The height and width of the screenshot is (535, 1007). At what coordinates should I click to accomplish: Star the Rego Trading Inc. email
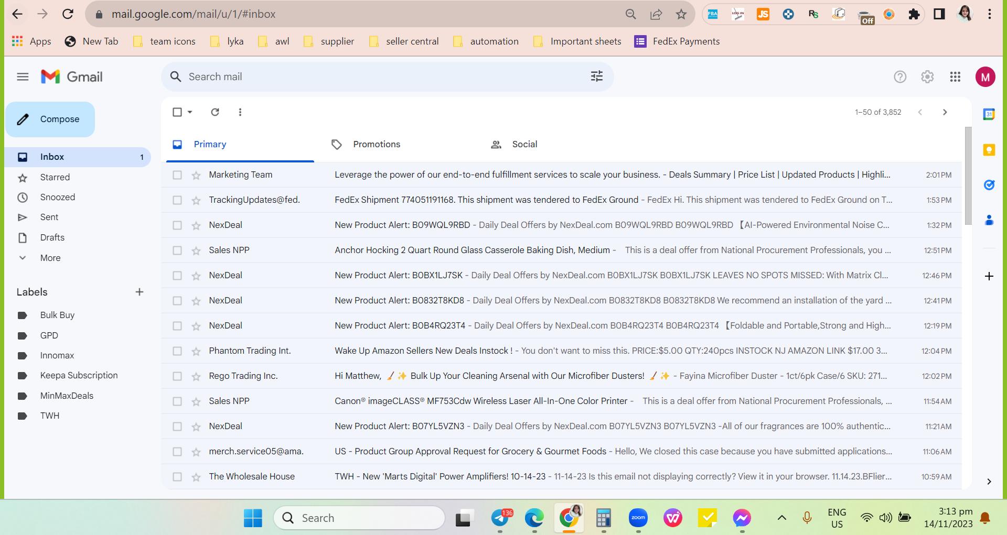coord(196,376)
